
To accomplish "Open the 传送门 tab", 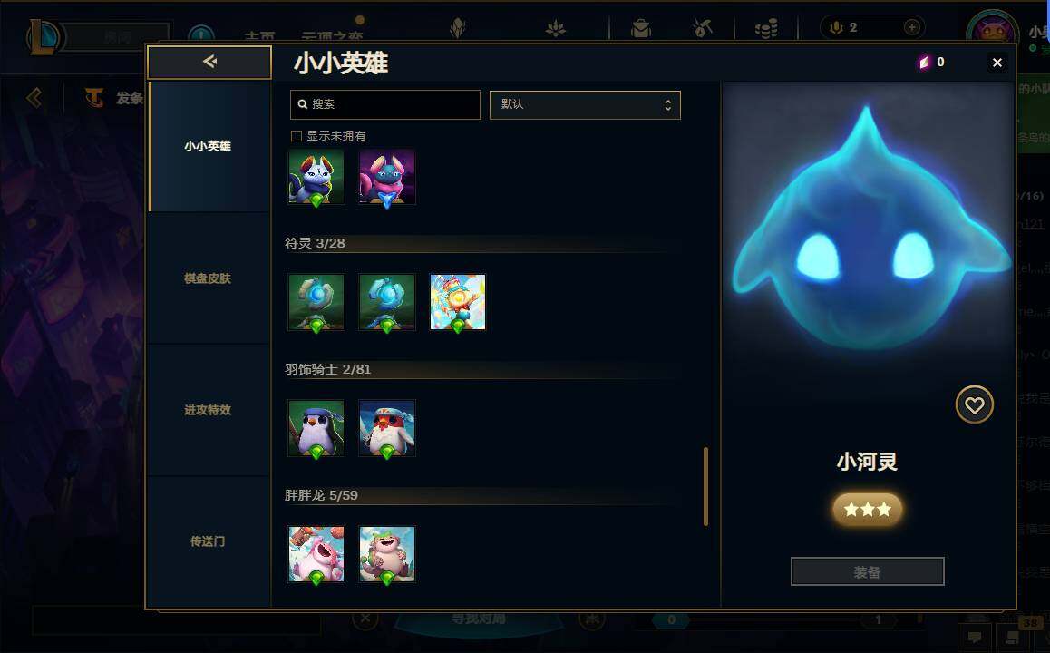I will [209, 541].
